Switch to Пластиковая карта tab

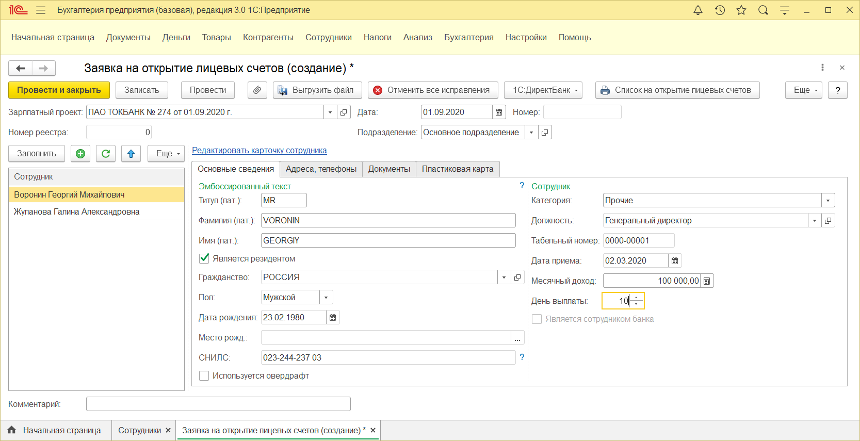pos(458,169)
